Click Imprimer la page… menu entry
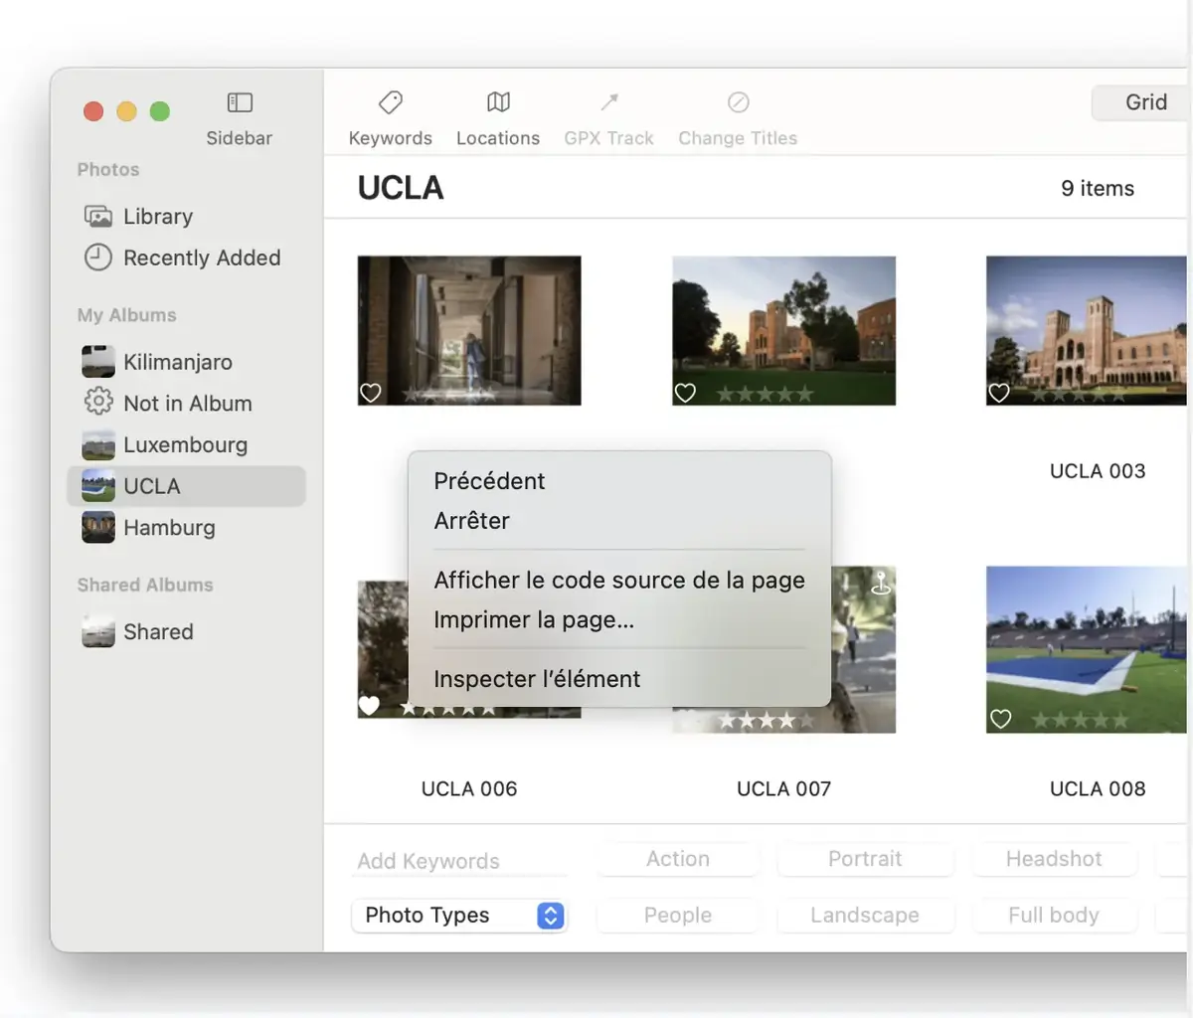The height and width of the screenshot is (1018, 1193). [x=534, y=620]
